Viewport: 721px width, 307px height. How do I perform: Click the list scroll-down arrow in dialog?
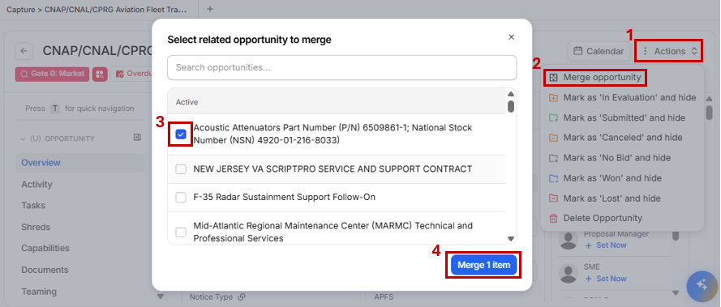point(511,238)
